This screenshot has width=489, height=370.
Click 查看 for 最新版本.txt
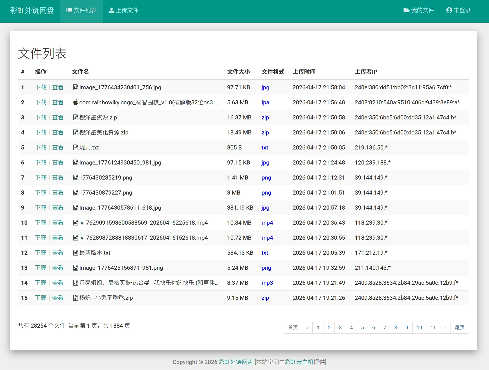[x=58, y=253]
